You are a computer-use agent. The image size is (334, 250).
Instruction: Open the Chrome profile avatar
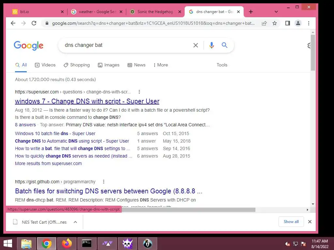click(298, 23)
